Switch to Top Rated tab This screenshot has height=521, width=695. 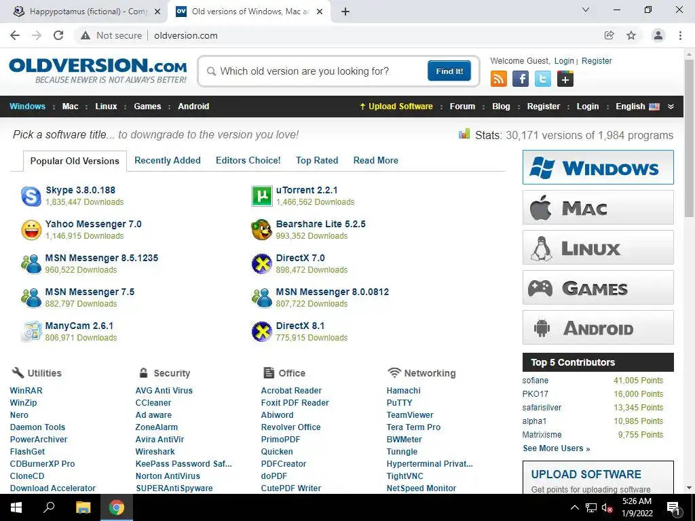pyautogui.click(x=317, y=160)
